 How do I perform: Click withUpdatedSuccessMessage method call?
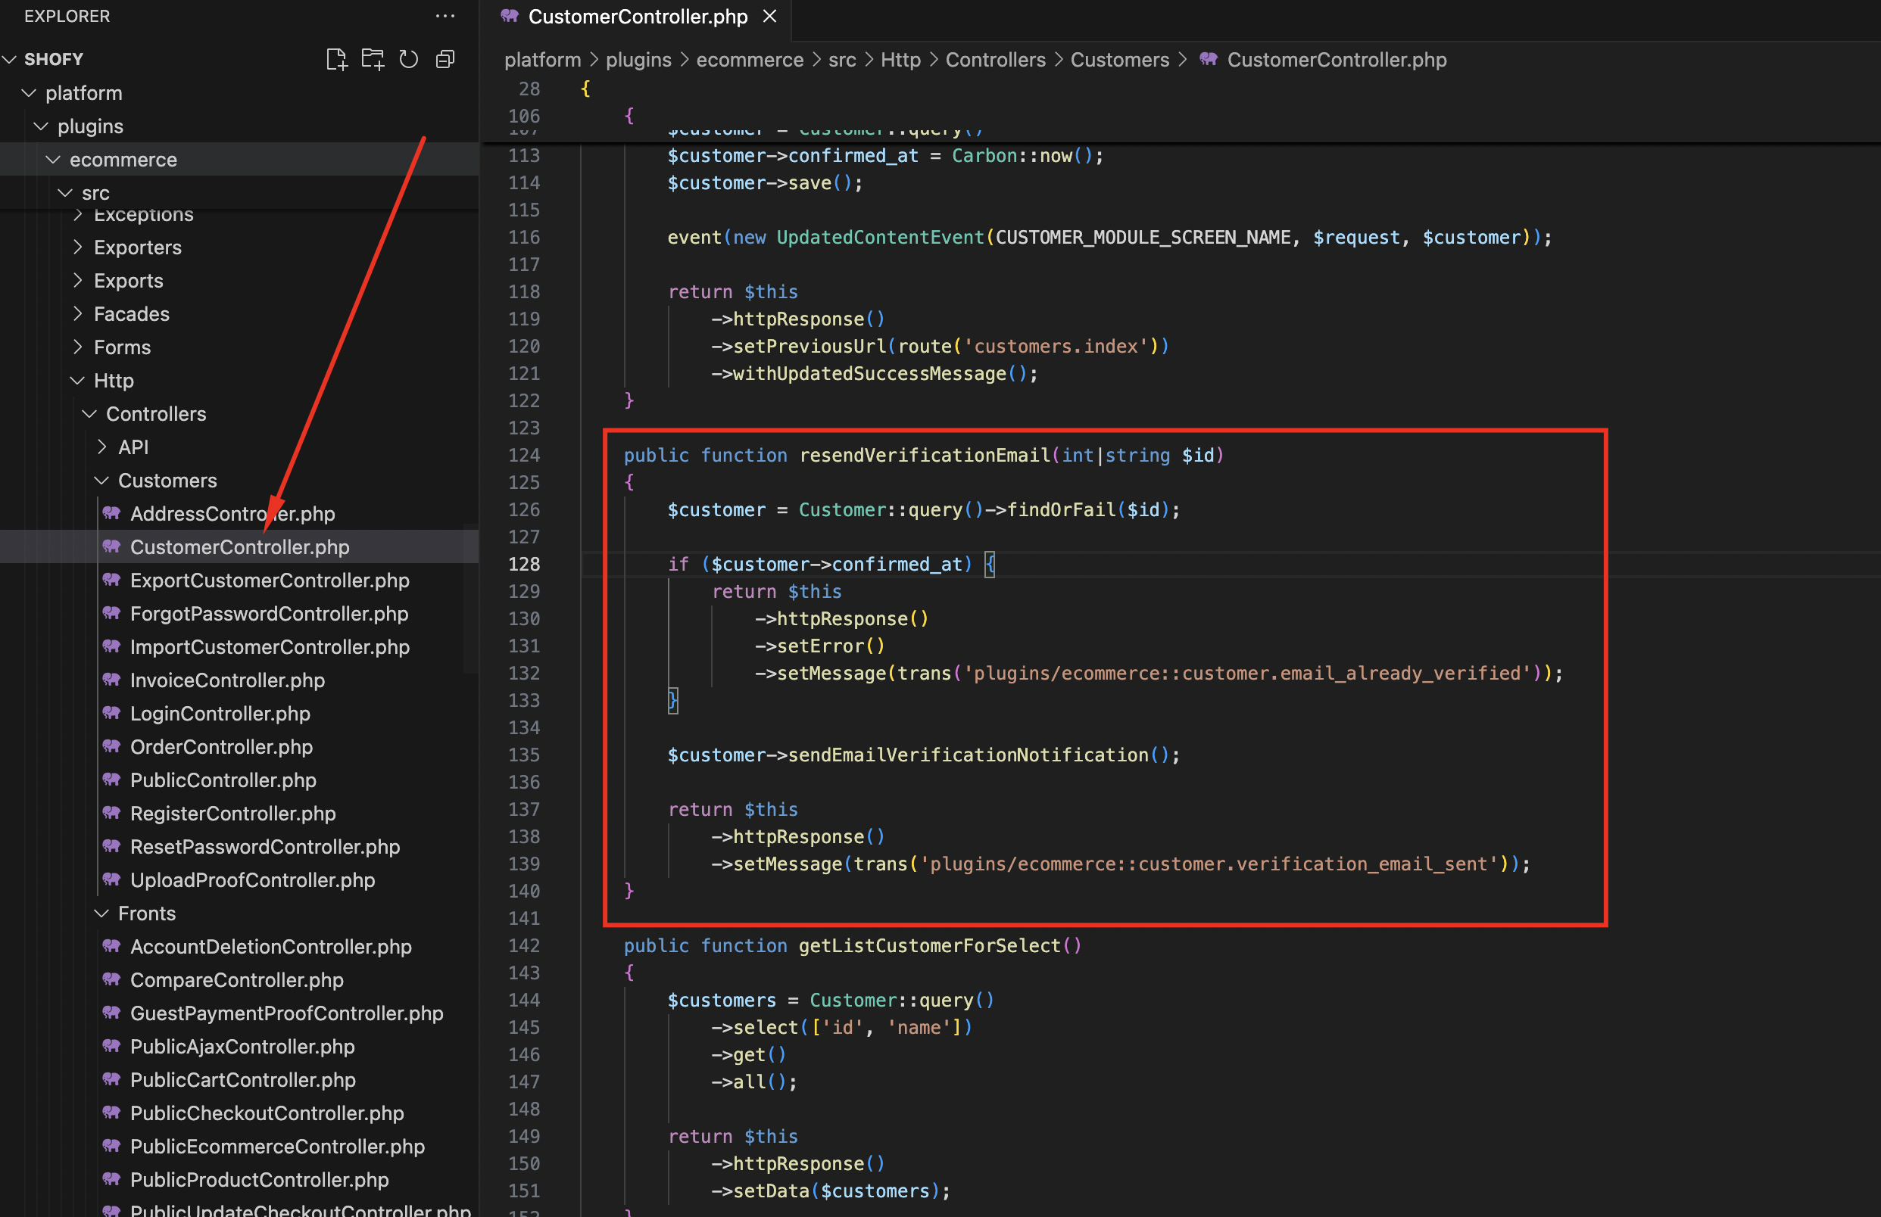tap(869, 373)
